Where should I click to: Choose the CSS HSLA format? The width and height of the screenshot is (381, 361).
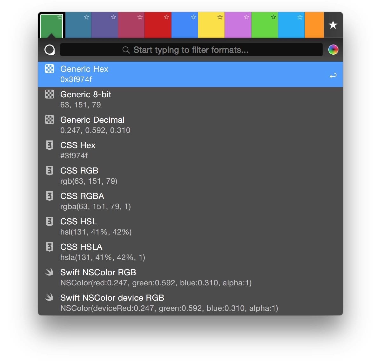(x=190, y=252)
